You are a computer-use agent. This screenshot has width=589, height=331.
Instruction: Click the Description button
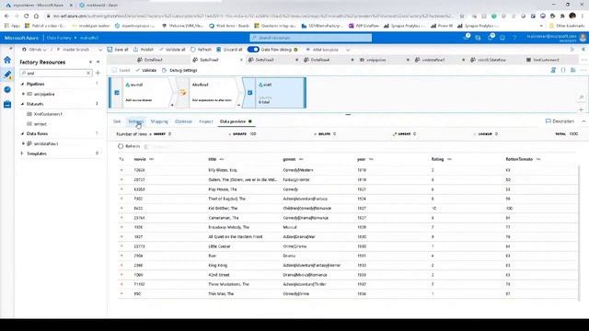560,121
